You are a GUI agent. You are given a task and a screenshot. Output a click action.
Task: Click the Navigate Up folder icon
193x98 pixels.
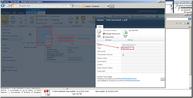[x=36, y=23]
